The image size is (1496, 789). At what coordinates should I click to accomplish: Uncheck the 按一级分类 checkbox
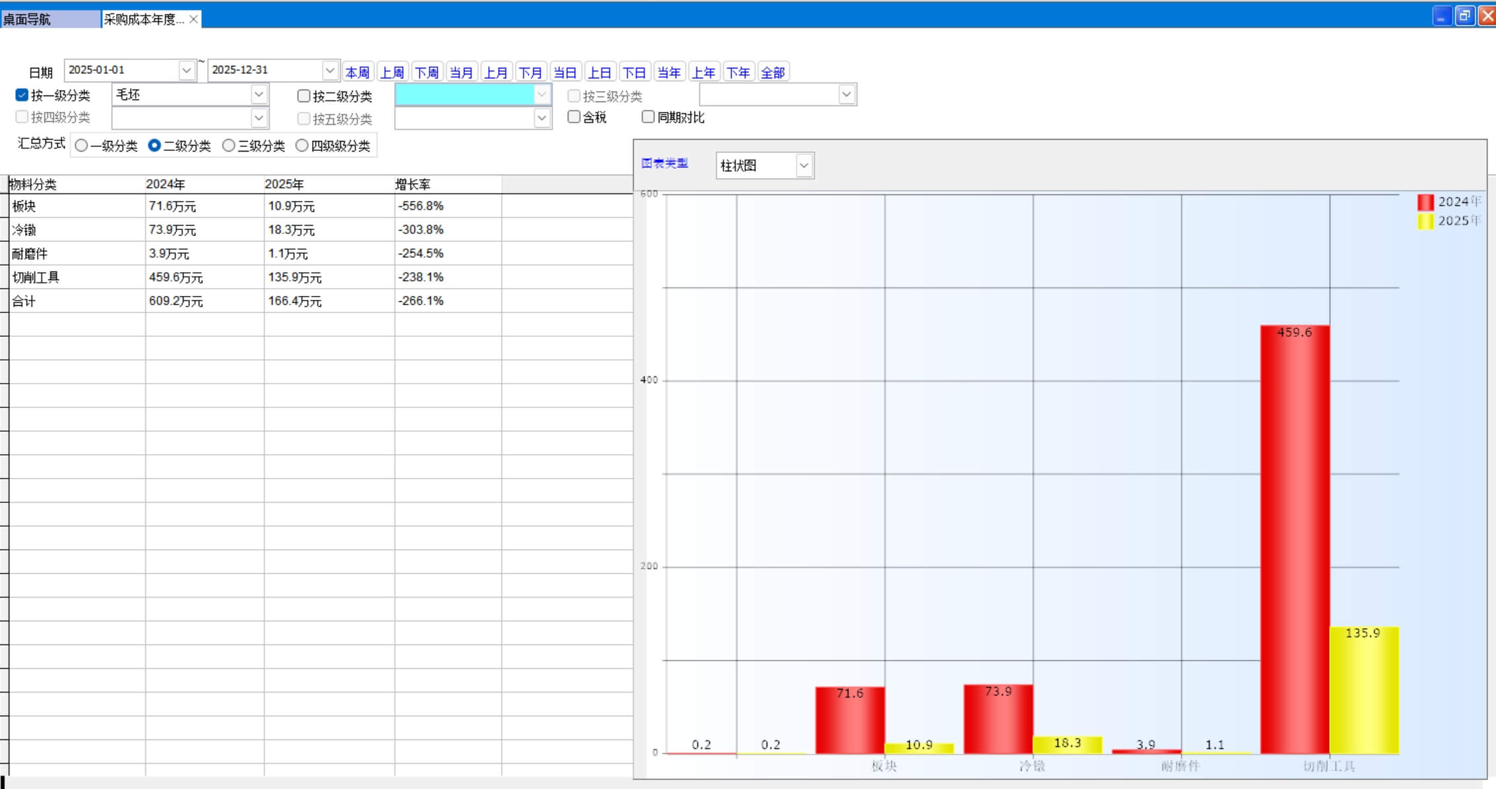click(x=22, y=95)
